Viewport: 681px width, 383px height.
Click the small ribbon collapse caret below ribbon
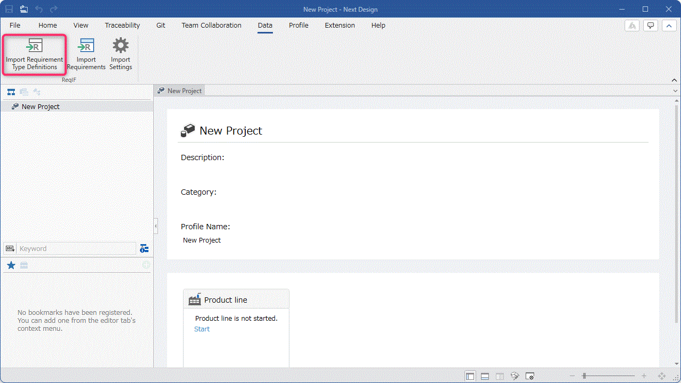click(675, 80)
